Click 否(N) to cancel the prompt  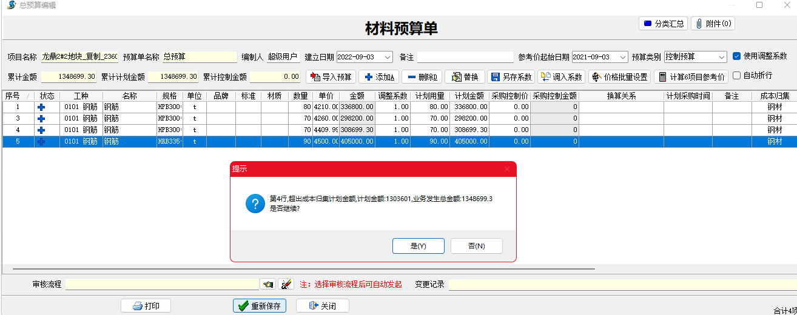pyautogui.click(x=476, y=246)
